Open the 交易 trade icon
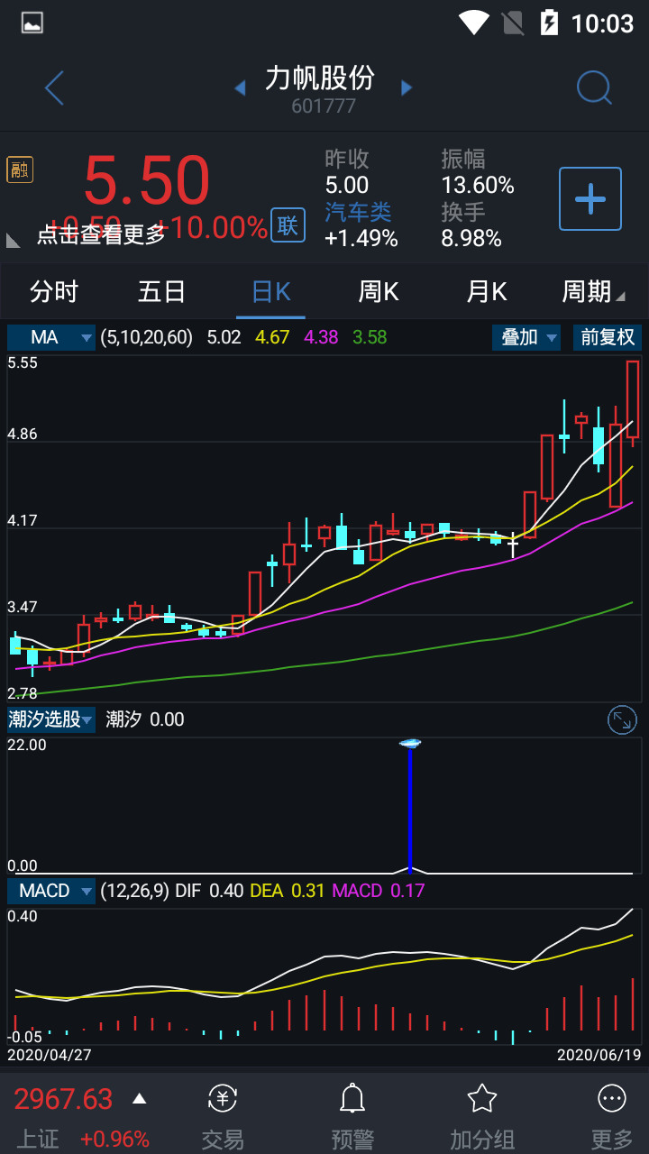649x1154 pixels. pyautogui.click(x=223, y=1098)
